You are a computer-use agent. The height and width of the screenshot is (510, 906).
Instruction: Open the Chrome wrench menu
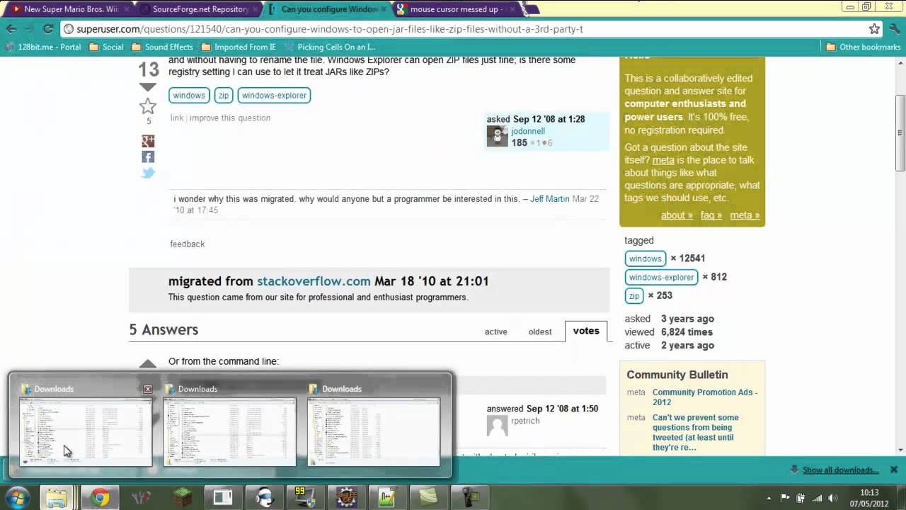coord(893,29)
